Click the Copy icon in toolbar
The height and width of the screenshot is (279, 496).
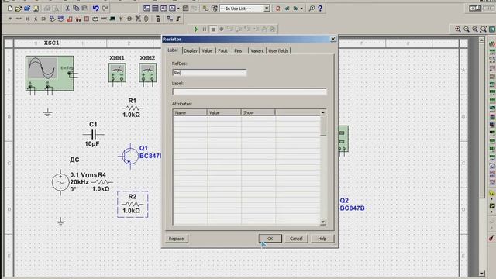coord(76,9)
